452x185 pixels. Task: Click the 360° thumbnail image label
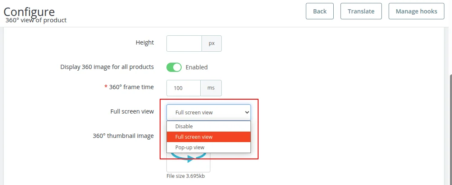[x=123, y=136]
